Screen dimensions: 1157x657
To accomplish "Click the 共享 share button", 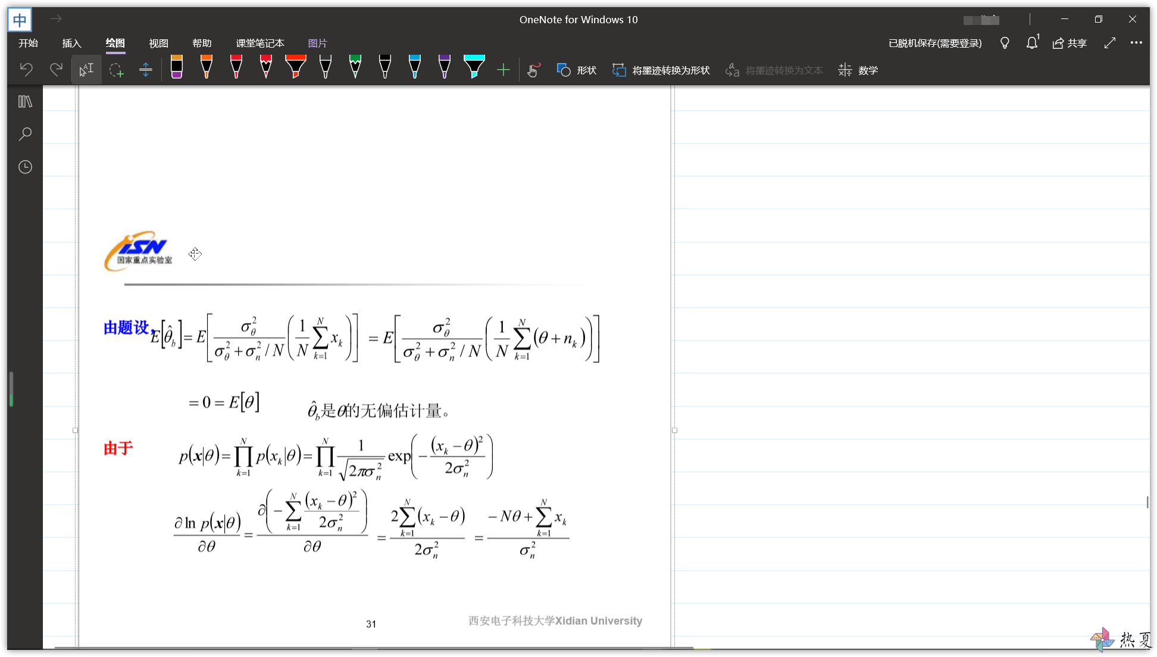I will pos(1070,43).
